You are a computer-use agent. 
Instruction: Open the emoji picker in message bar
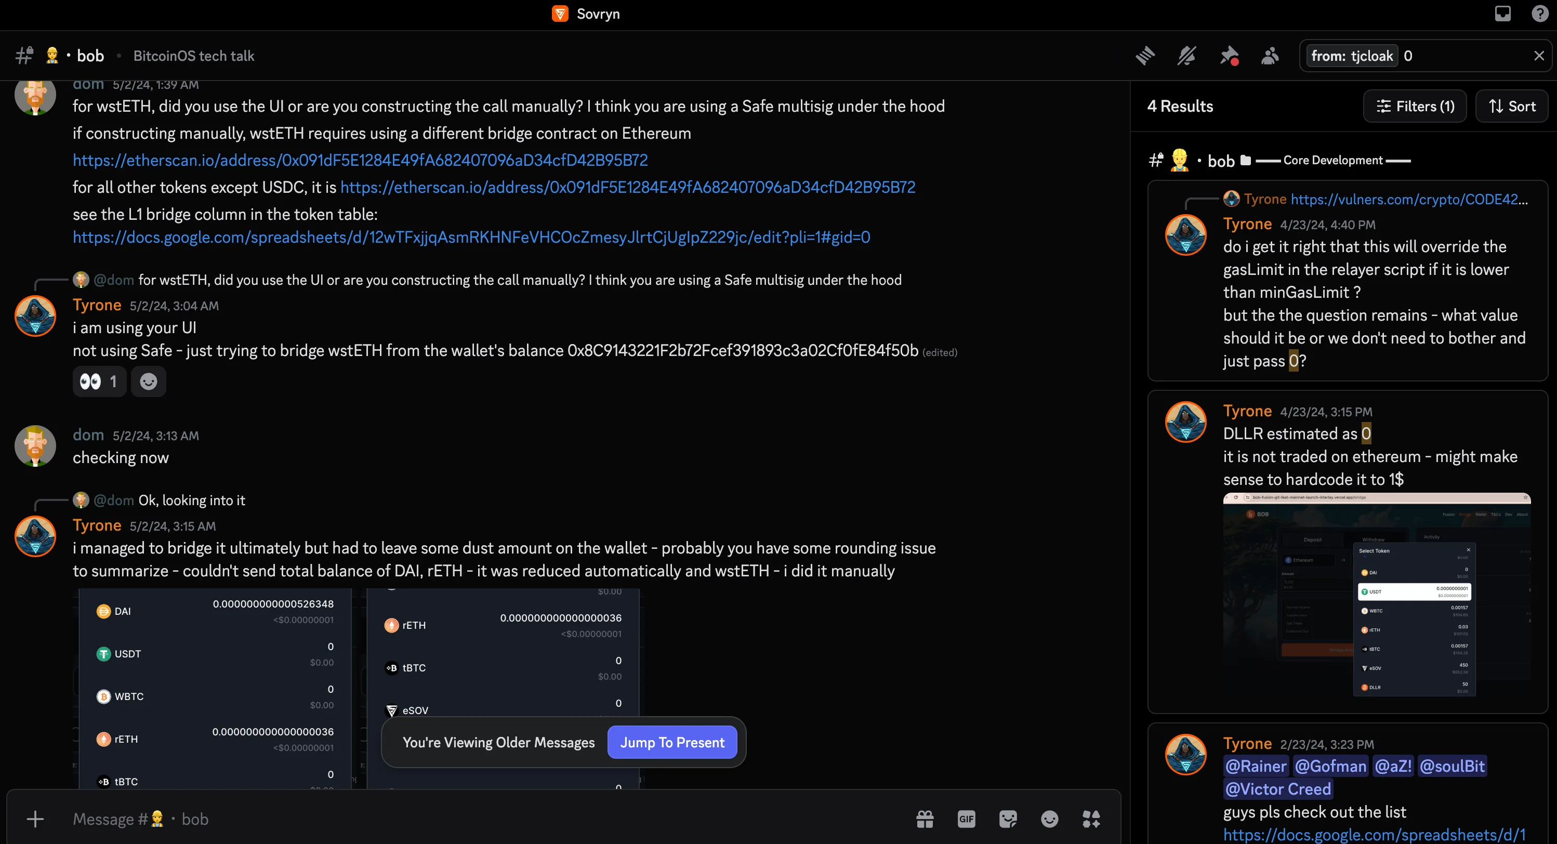1050,819
